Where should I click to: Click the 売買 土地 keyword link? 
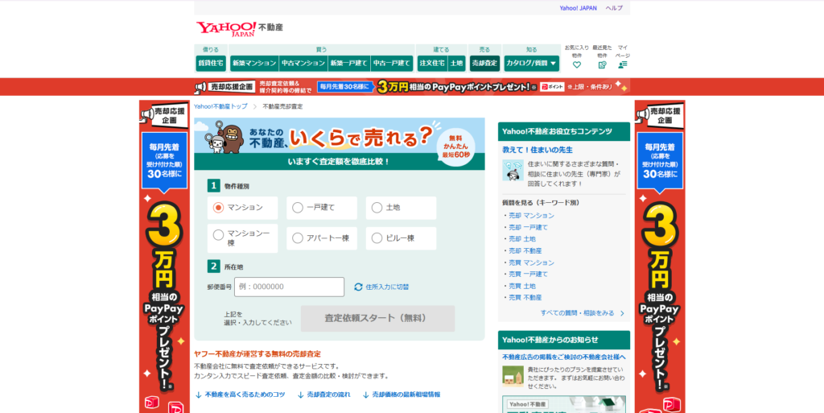point(521,286)
